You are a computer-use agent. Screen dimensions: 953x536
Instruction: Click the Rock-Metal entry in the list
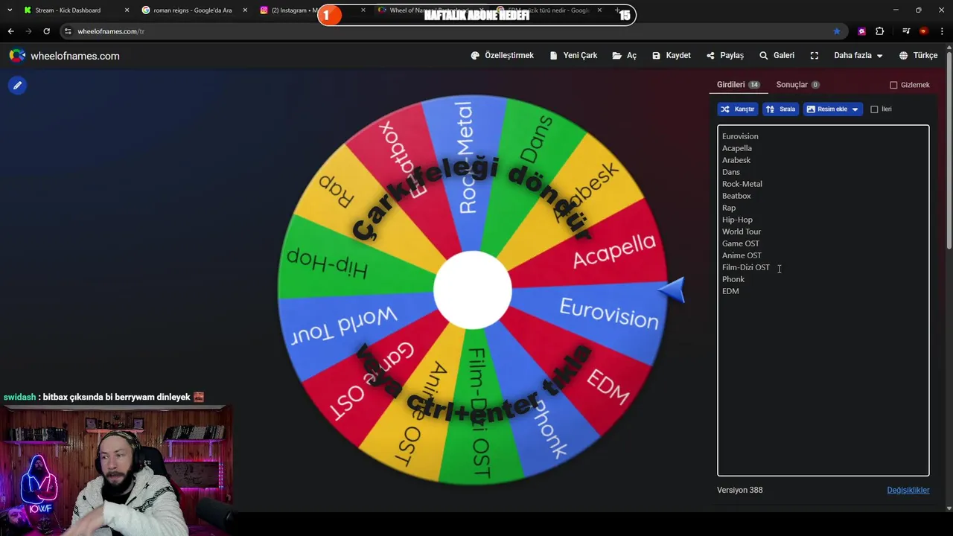[x=742, y=184]
